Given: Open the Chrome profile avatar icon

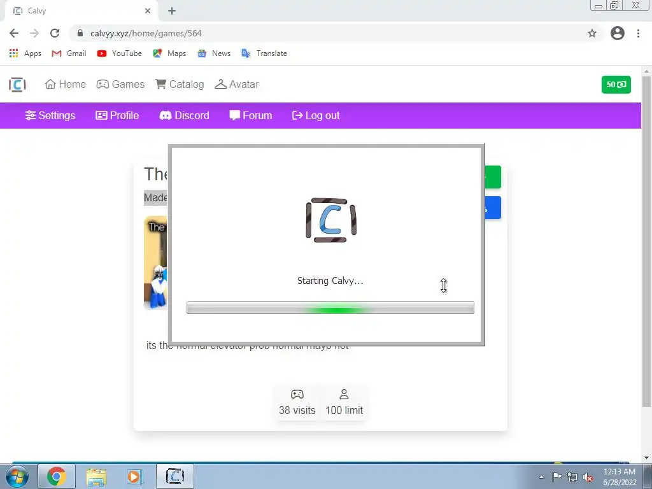Looking at the screenshot, I should (618, 33).
